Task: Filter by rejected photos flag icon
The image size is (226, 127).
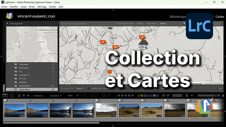Action: pyautogui.click(x=84, y=95)
